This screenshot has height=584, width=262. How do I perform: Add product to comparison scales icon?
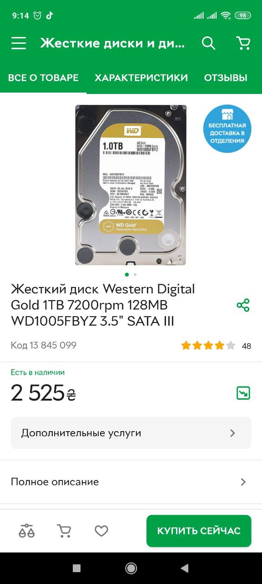click(27, 531)
